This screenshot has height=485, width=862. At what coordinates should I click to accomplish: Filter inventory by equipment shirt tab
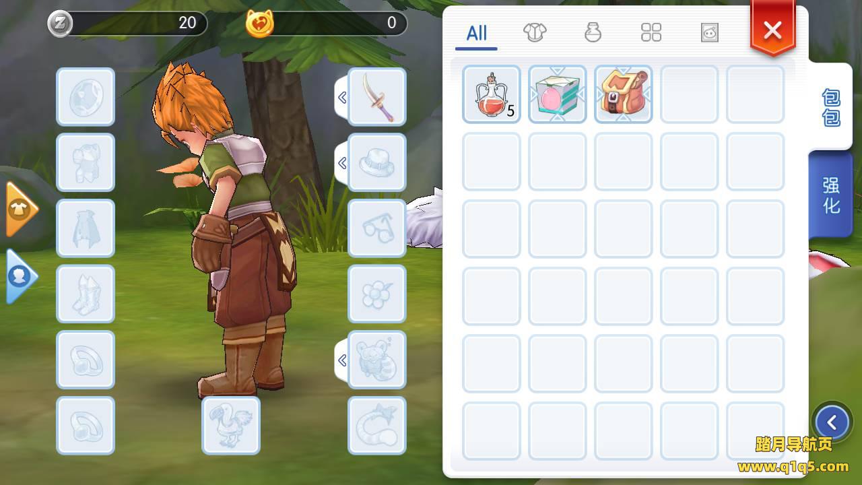[535, 32]
